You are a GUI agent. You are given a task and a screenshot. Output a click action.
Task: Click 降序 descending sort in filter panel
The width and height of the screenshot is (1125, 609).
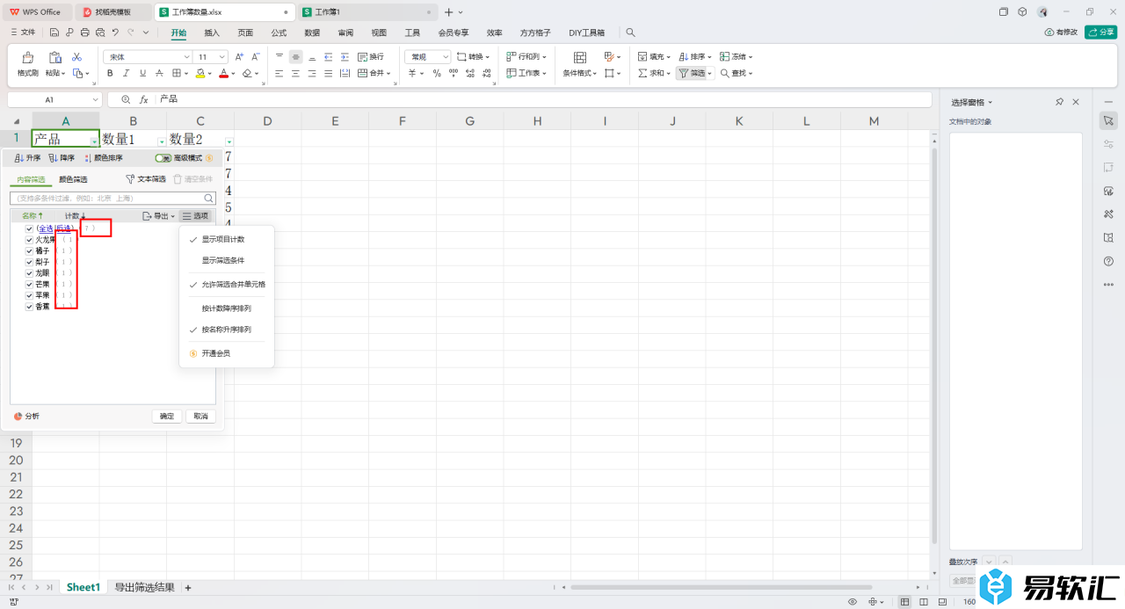(62, 158)
